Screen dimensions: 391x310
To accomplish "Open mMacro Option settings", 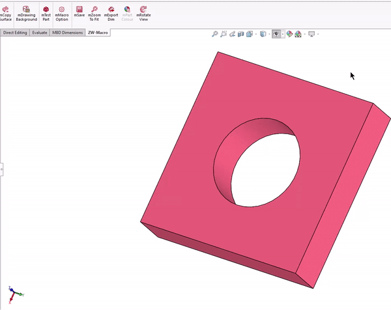I will coord(62,13).
